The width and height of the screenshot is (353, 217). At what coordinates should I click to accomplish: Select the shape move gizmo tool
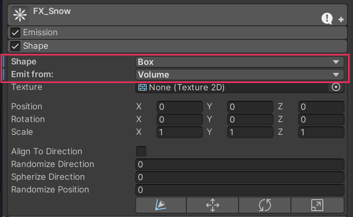tap(212, 206)
